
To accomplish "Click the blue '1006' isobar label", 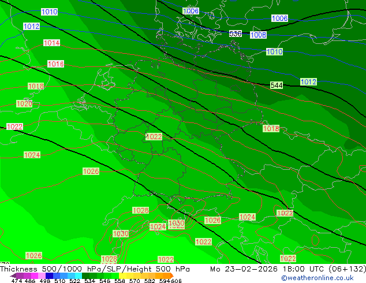I will click(x=191, y=11).
